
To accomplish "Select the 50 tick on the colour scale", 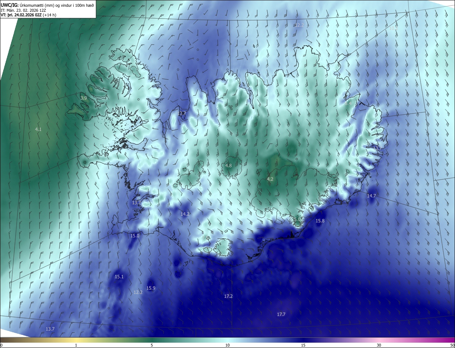I will [x=452, y=345].
